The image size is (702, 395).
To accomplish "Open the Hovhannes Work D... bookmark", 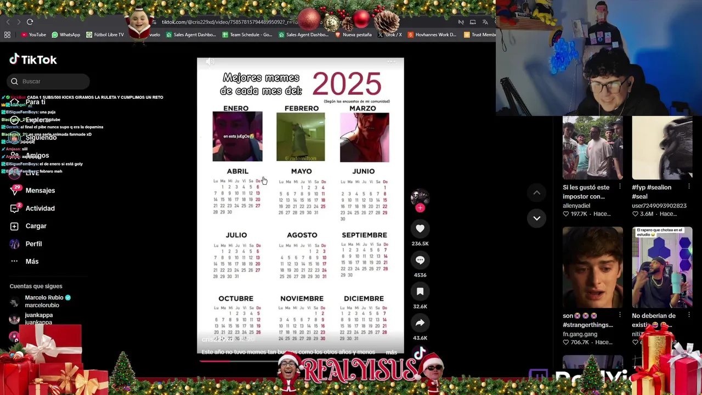I will point(432,35).
